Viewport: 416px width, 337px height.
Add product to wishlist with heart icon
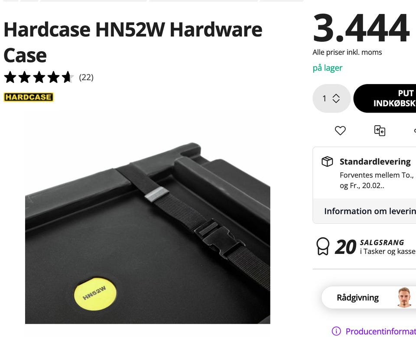pos(340,130)
